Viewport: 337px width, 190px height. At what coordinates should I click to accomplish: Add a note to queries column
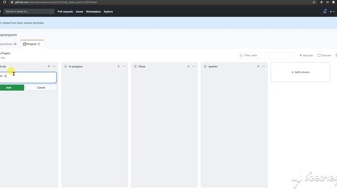258,66
